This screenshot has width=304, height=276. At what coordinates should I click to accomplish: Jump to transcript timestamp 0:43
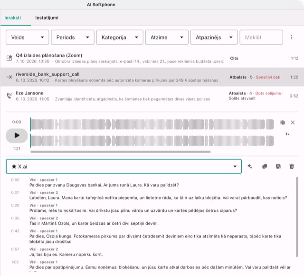(15, 231)
